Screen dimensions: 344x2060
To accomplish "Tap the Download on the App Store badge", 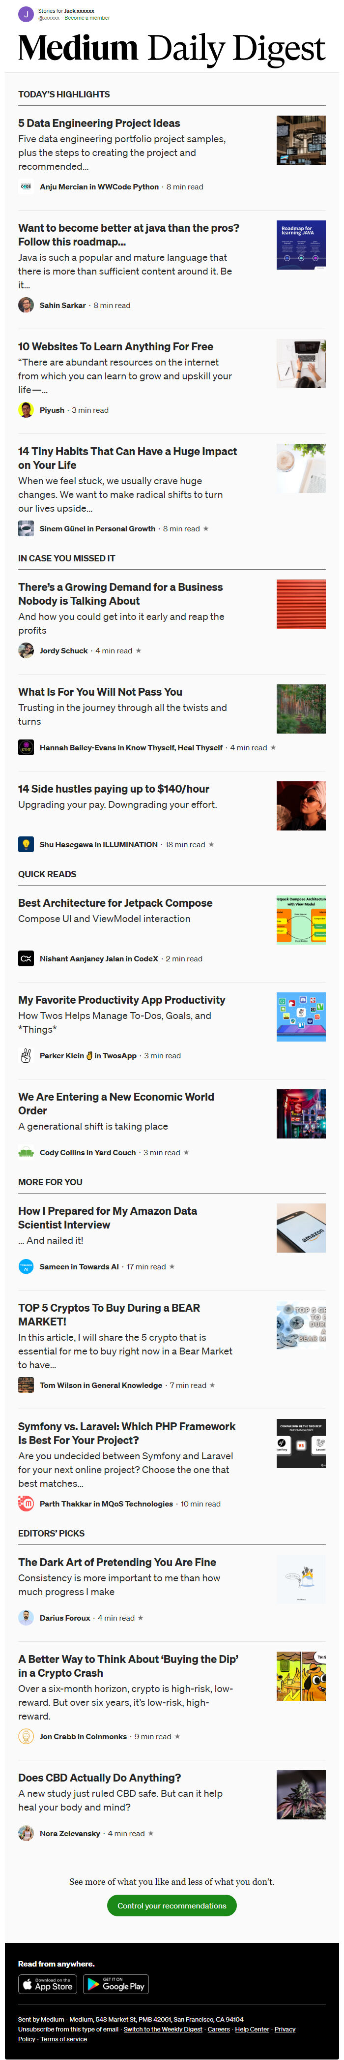I will [x=47, y=1984].
